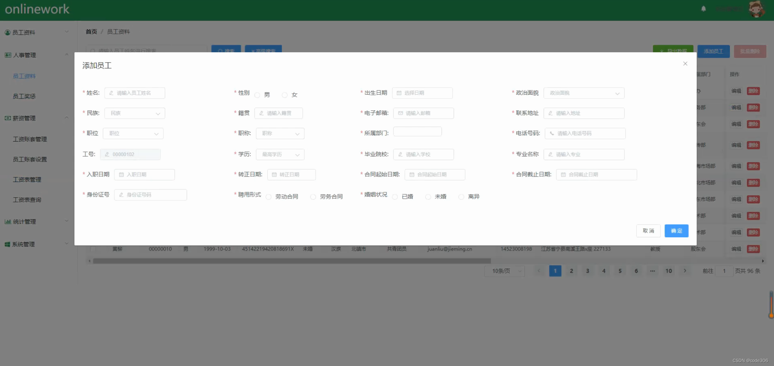774x366 pixels.
Task: Click the 确定 confirm button
Action: 676,231
